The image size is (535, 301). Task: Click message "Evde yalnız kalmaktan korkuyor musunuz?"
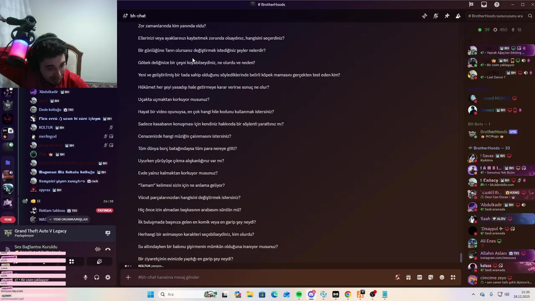pyautogui.click(x=178, y=173)
